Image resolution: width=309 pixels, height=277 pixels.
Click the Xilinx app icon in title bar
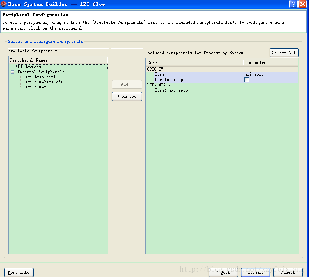tap(4, 4)
